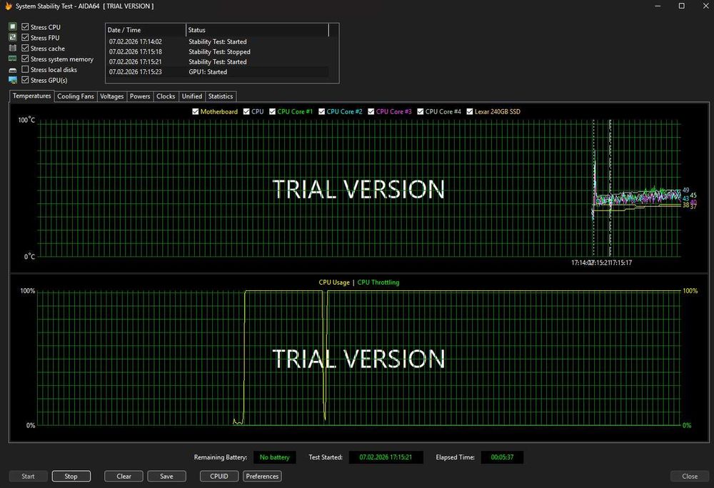714x488 pixels.
Task: Switch to the Unified tab
Action: [191, 96]
